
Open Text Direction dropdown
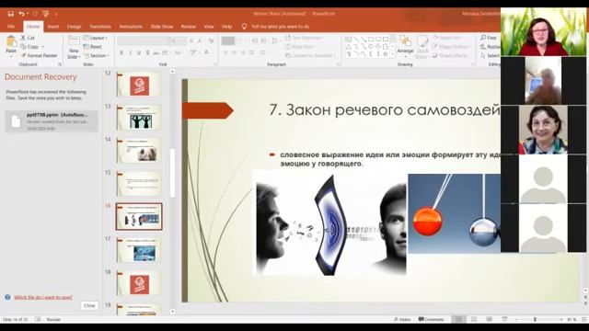[x=305, y=38]
